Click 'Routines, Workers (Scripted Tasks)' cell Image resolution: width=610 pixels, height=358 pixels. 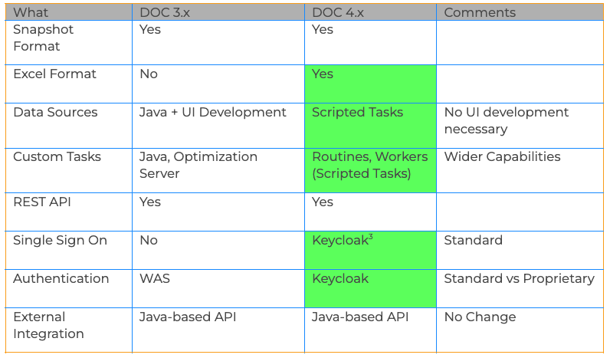click(x=370, y=170)
